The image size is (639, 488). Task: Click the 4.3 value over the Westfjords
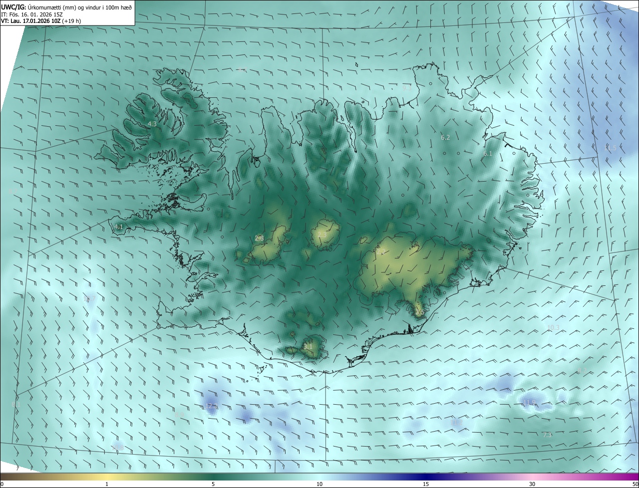(x=152, y=124)
